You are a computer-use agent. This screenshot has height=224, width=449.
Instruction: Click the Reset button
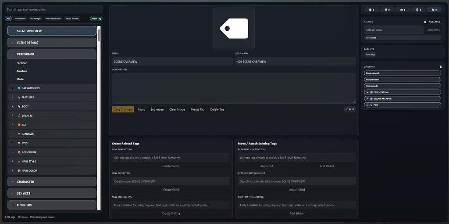click(x=141, y=109)
